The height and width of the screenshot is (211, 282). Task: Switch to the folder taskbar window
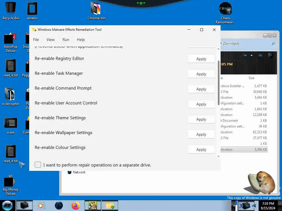[110, 206]
